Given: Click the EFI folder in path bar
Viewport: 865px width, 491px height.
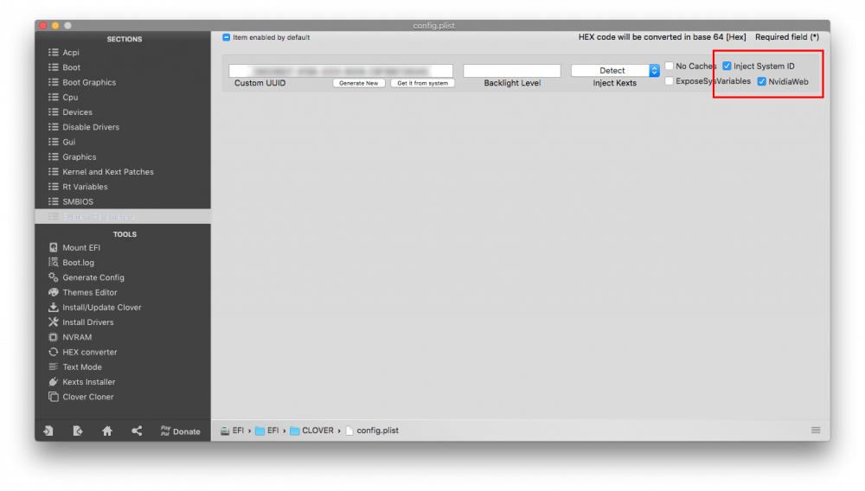Looking at the screenshot, I should 267,430.
